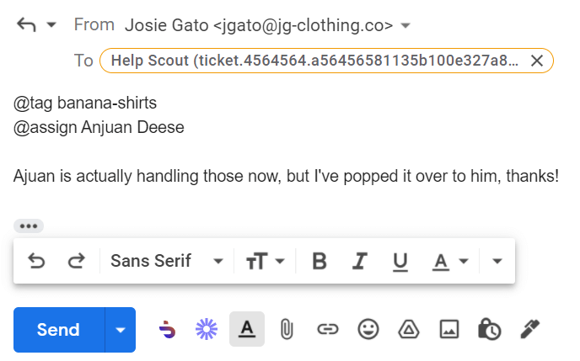Viewport: 580px width, 361px height.
Task: Attach a file with the paperclip icon
Action: tap(287, 330)
